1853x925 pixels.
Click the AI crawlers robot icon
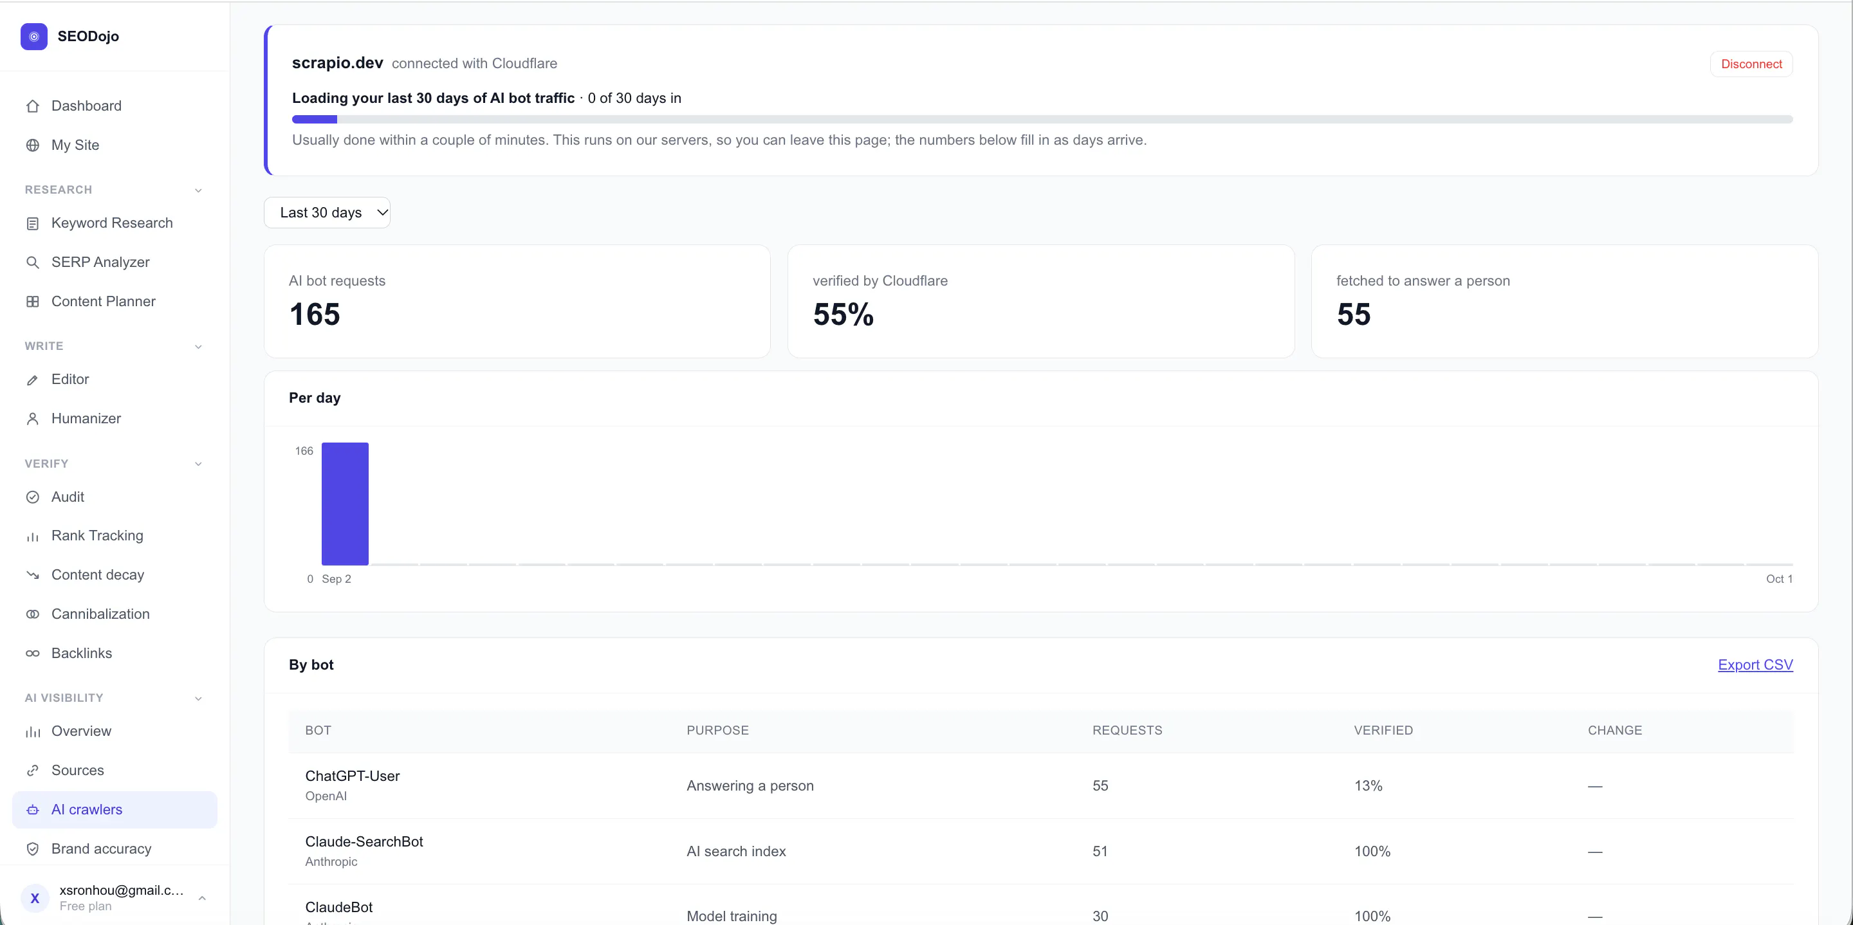(32, 810)
